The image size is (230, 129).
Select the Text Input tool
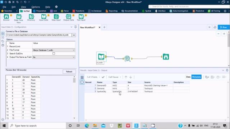point(81,18)
